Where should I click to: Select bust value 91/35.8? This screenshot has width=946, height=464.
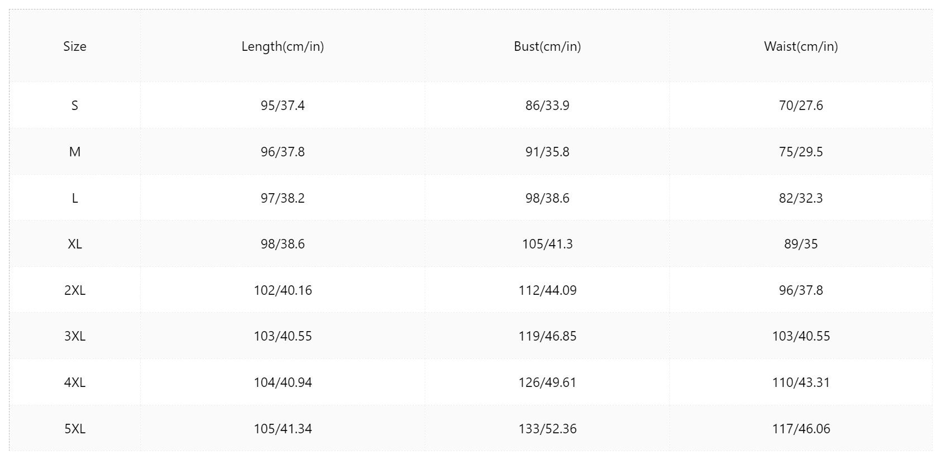click(548, 152)
